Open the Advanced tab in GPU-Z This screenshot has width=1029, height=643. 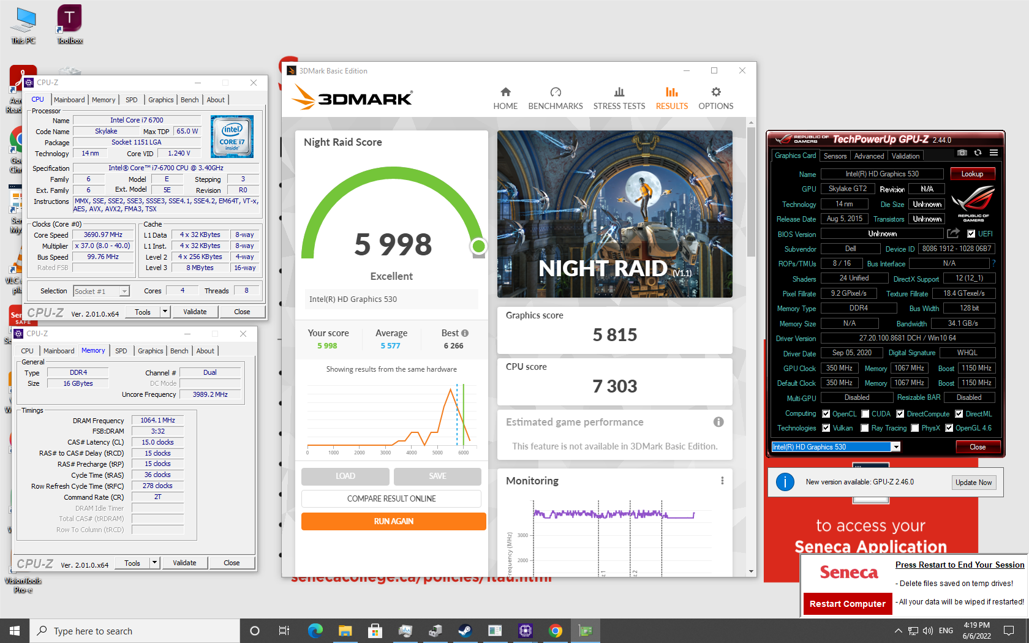(x=869, y=156)
